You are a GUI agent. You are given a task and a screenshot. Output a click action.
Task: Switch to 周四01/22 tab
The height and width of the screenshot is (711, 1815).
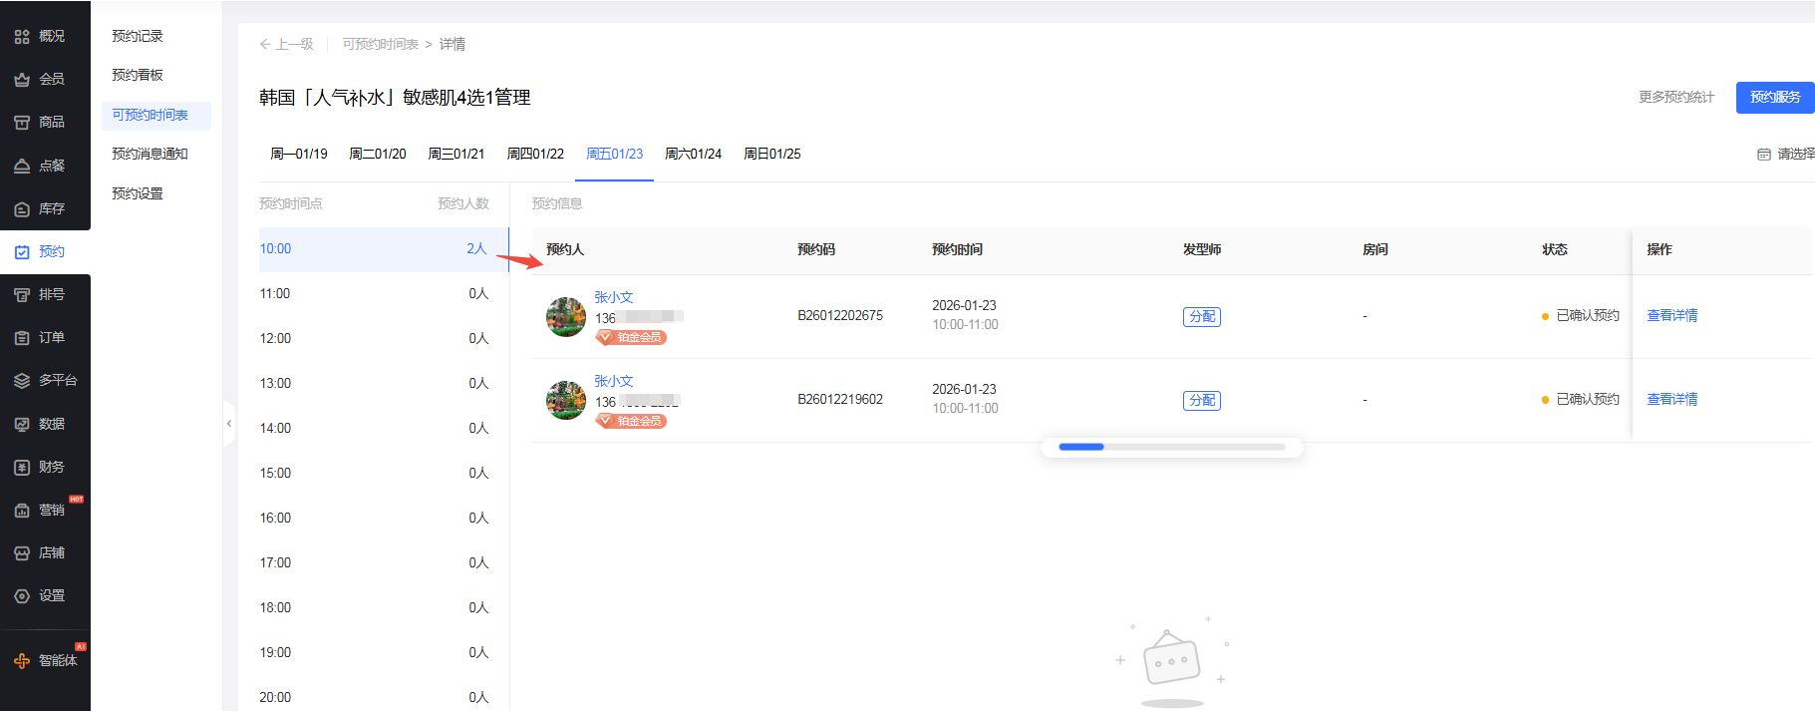pos(535,154)
